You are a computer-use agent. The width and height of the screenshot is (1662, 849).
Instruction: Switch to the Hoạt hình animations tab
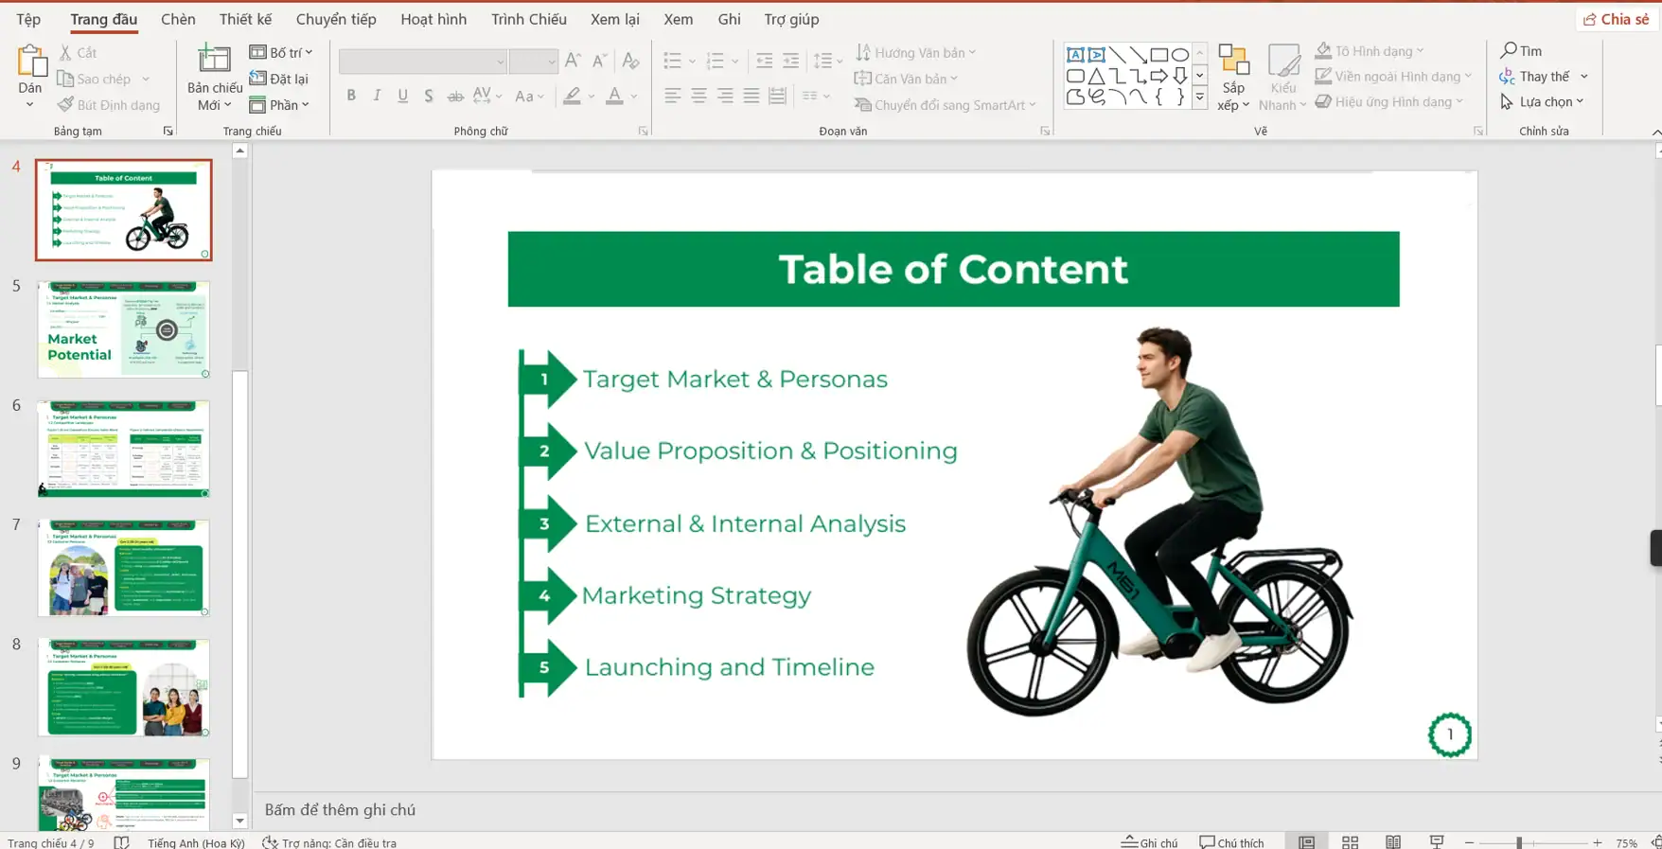(x=433, y=19)
